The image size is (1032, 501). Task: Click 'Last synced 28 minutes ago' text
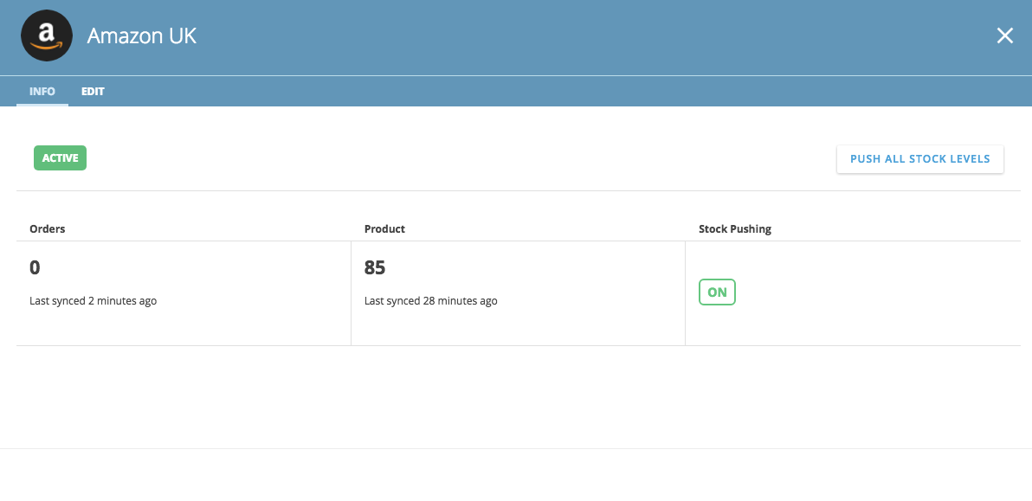[x=430, y=301]
